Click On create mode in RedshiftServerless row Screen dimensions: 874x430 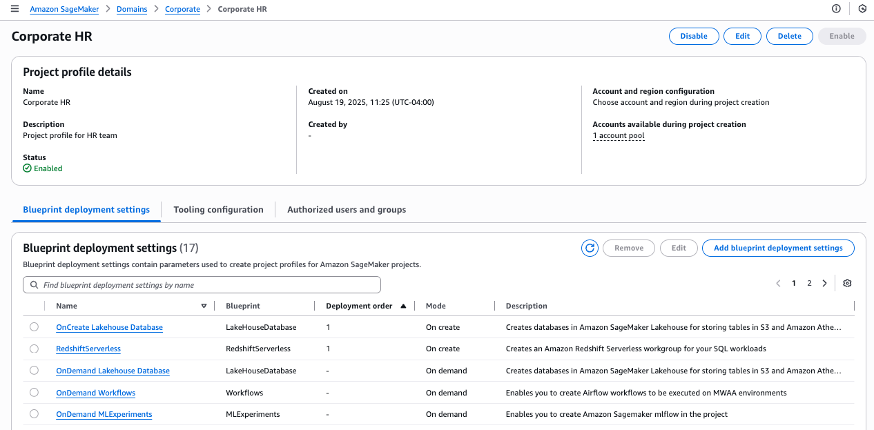(443, 349)
